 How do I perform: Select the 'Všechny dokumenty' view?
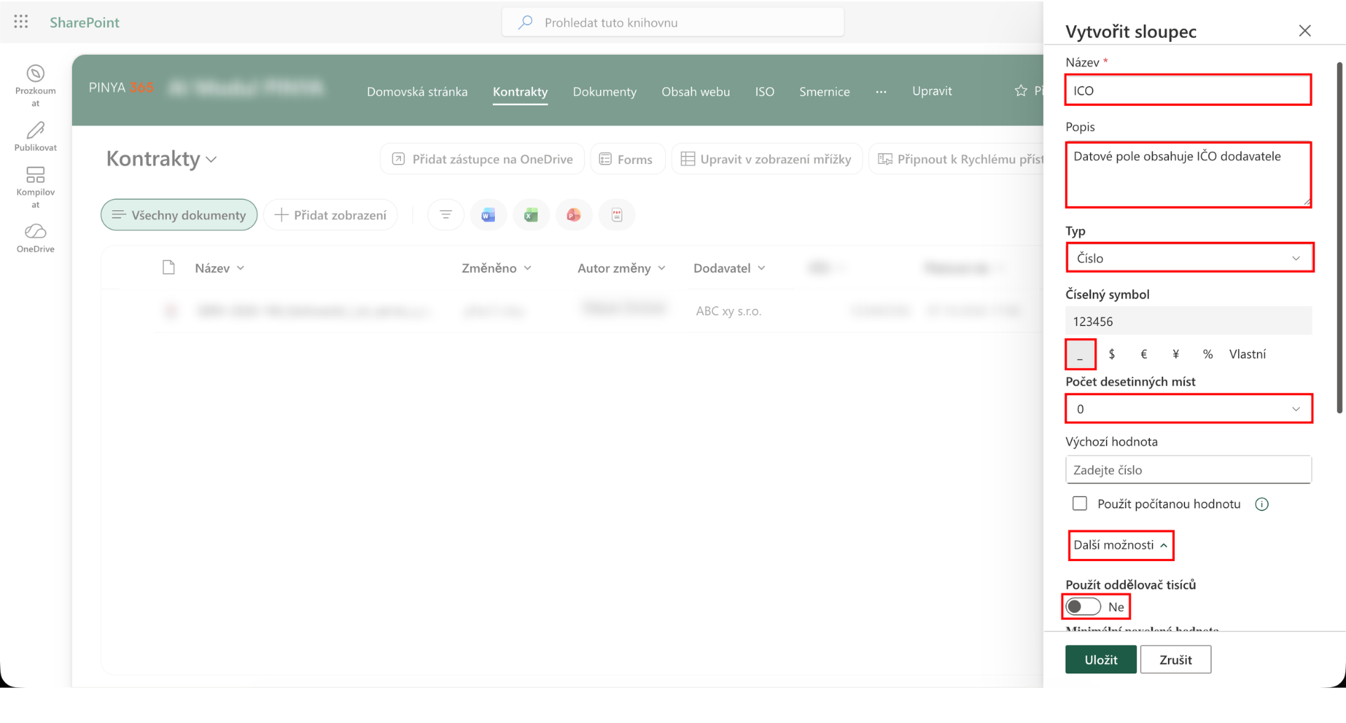pos(179,214)
